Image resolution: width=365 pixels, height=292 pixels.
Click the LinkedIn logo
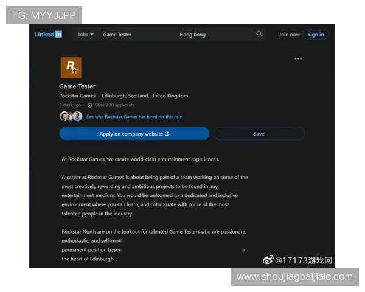tap(48, 35)
